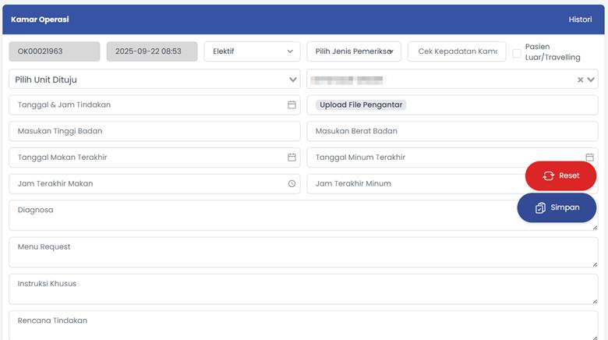Viewport: 608px width, 340px height.
Task: Click the Simpan clipboard icon
Action: (540, 208)
